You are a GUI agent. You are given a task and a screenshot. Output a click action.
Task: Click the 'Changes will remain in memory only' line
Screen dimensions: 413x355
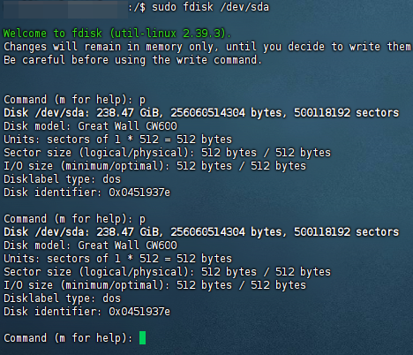pos(207,47)
